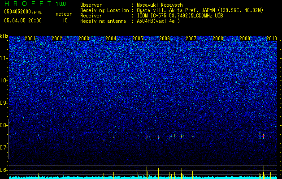Screen dimensions: 282x179
Task: Click the 0.9 kHz axis label
Action: click(x=4, y=103)
